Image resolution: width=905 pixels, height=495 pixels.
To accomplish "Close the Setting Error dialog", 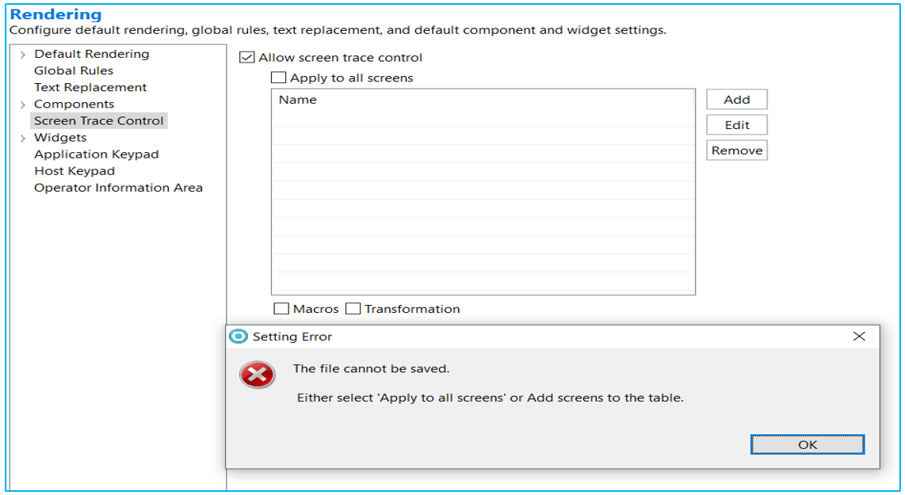I will [x=859, y=337].
